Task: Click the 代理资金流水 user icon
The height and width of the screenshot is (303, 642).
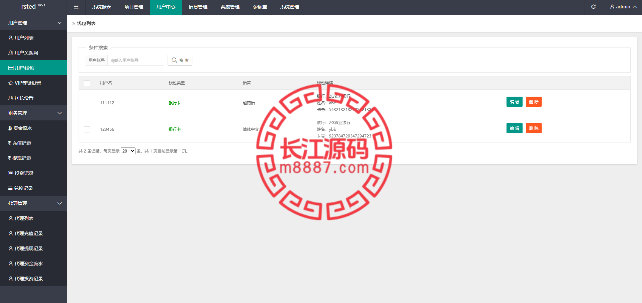Action: (11, 264)
